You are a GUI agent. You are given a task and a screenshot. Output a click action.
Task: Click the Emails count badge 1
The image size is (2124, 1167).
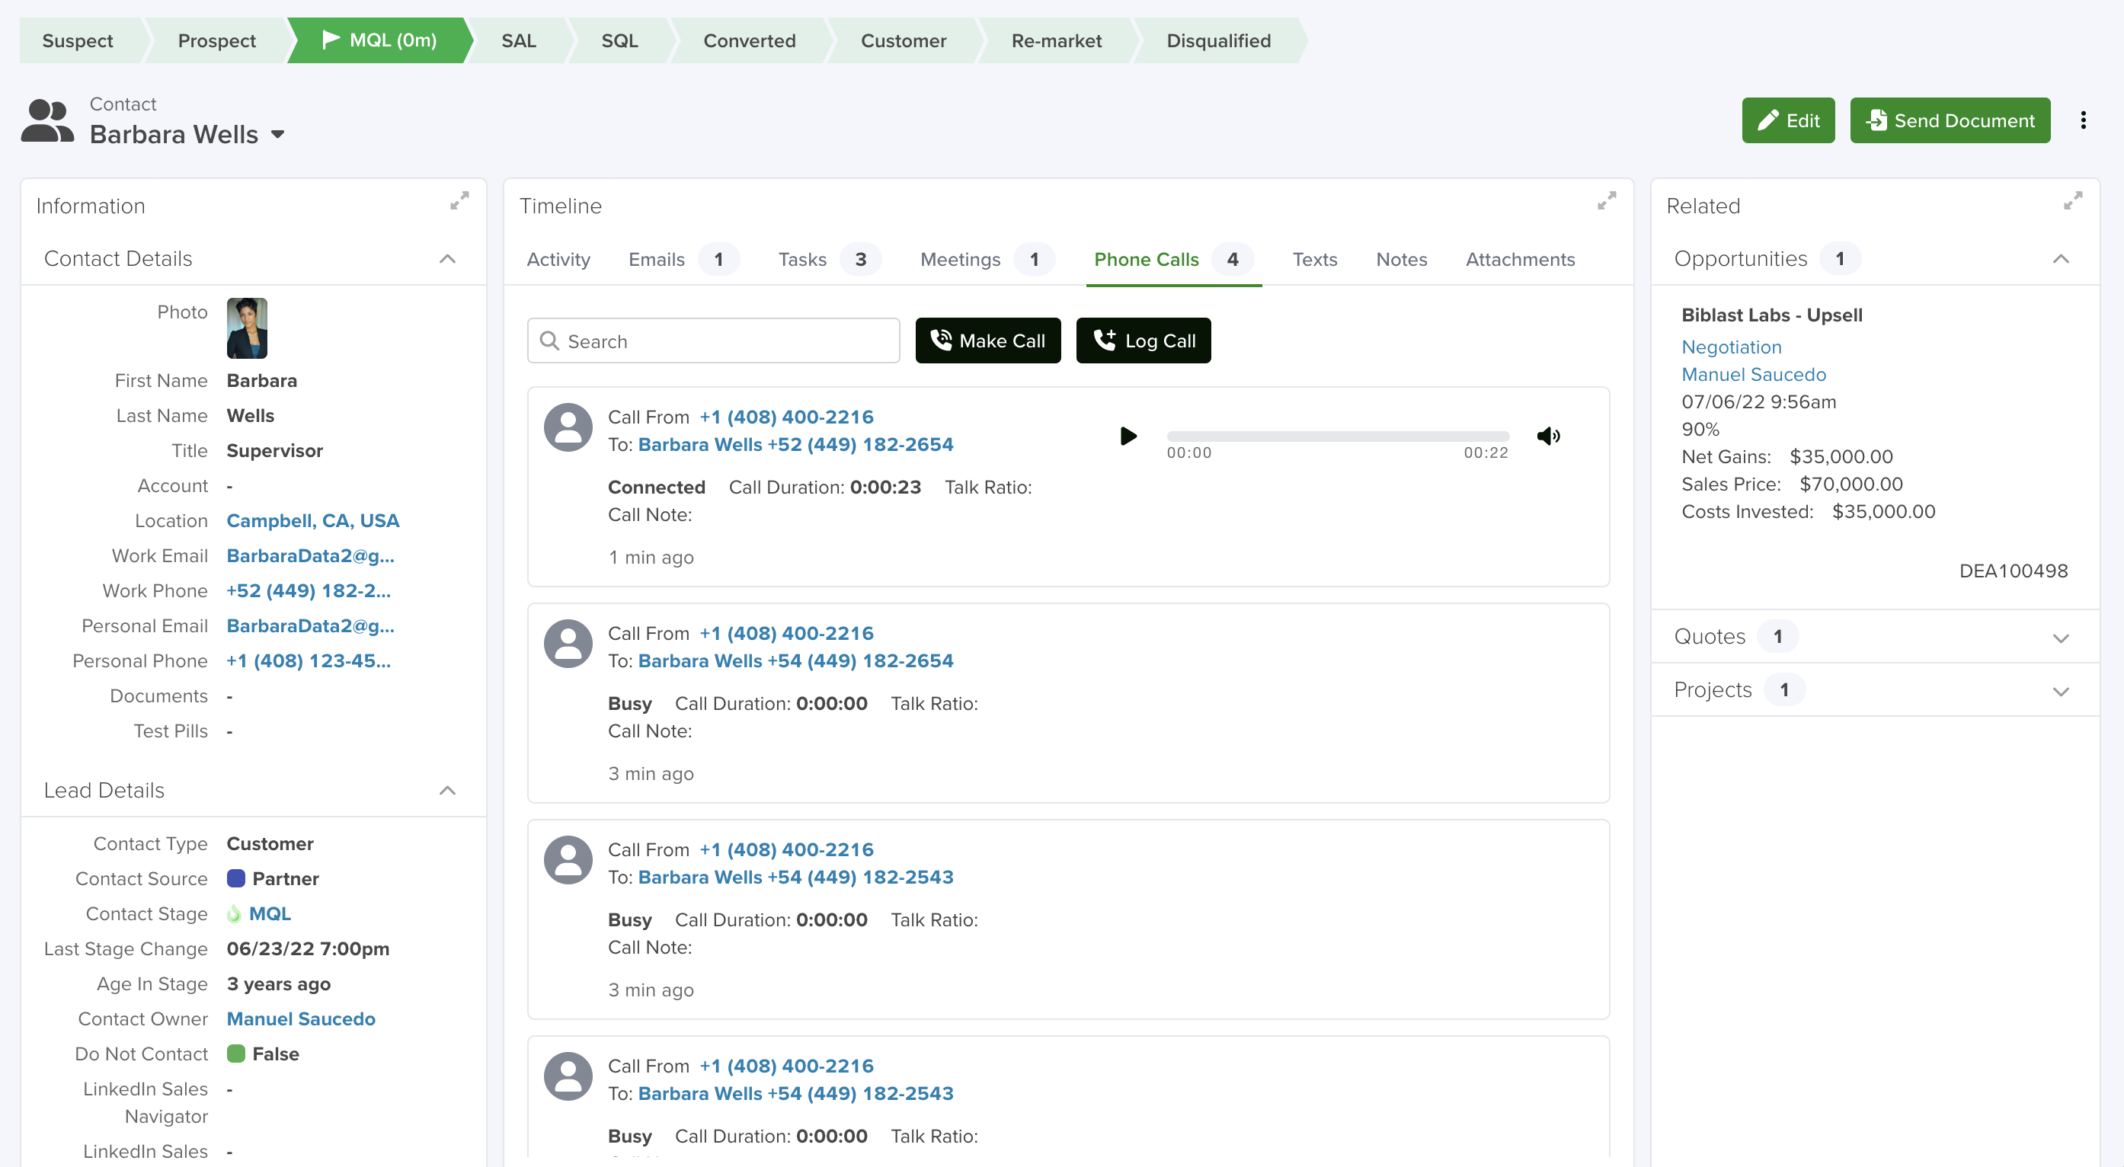(x=718, y=260)
